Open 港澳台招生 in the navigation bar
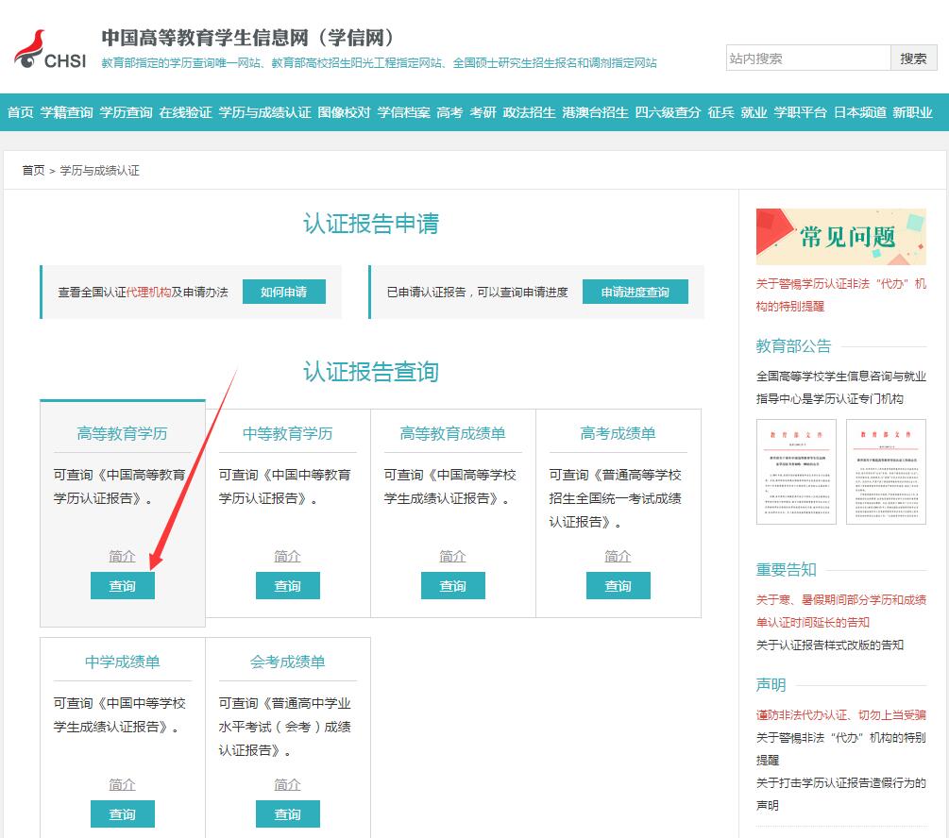Image resolution: width=949 pixels, height=838 pixels. [595, 112]
